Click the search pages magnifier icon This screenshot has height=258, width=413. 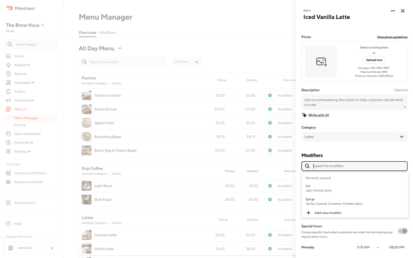tap(10, 44)
